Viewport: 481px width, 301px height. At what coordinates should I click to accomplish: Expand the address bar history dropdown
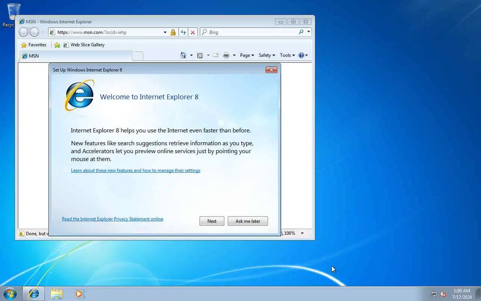(165, 32)
